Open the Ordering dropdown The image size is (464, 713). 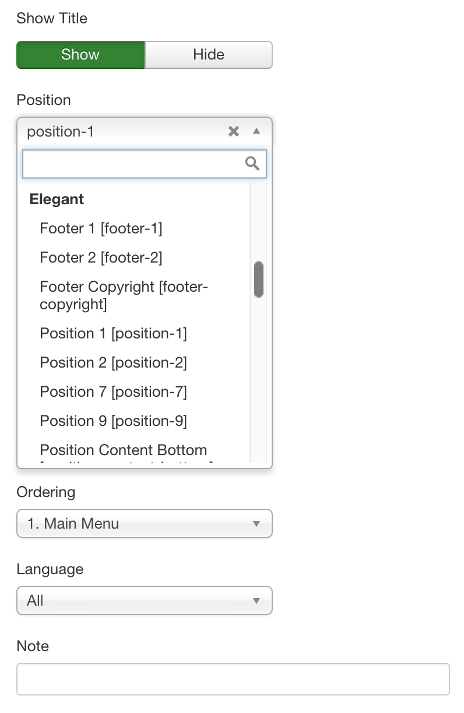145,523
